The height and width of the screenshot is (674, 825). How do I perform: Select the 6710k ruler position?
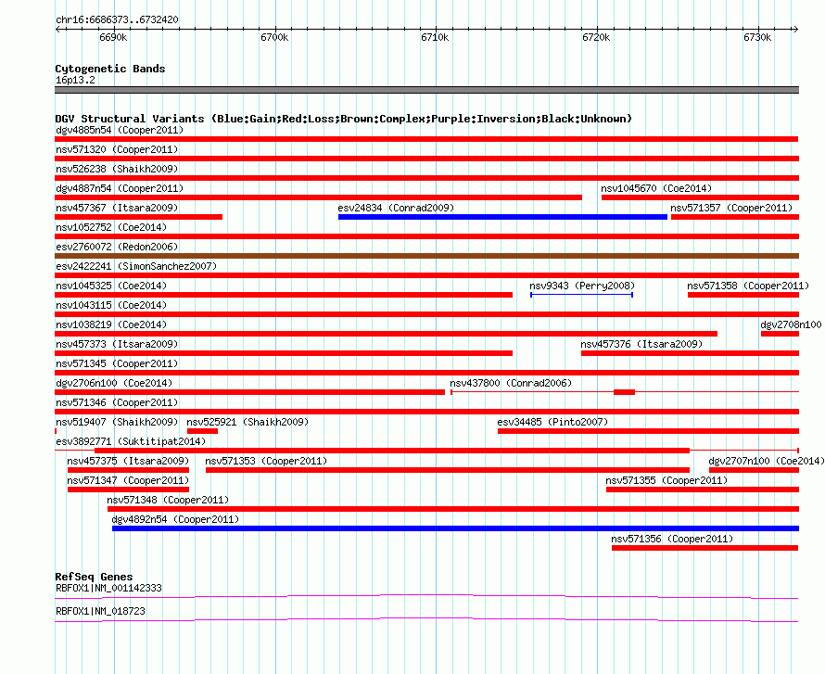pos(435,37)
